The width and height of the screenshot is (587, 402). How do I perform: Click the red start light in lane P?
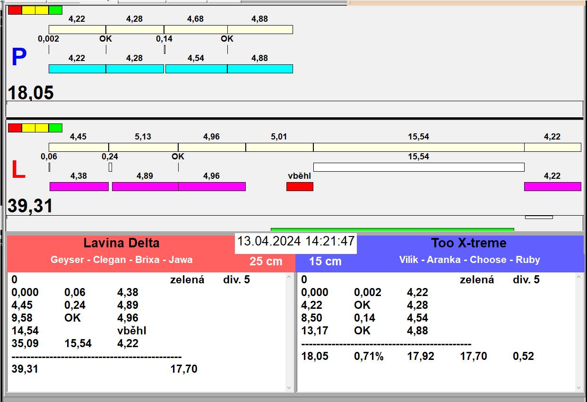pyautogui.click(x=15, y=10)
